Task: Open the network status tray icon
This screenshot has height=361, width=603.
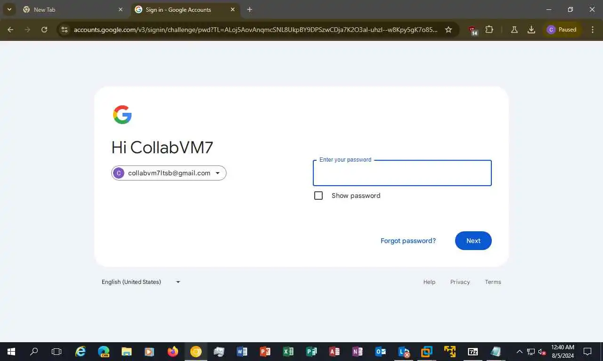Action: [x=531, y=352]
